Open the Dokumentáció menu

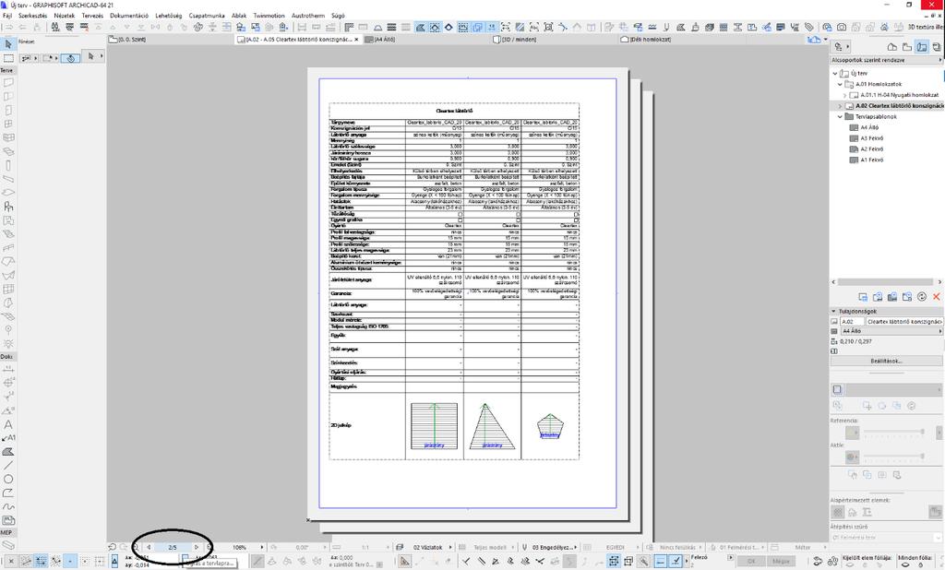pos(129,16)
